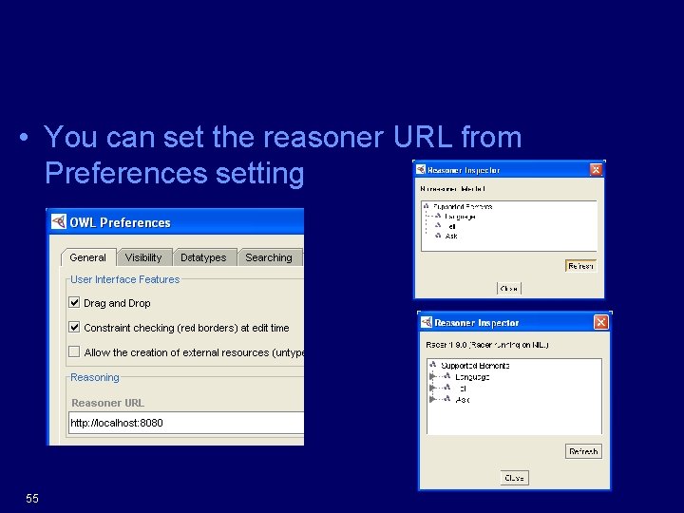Click Ask icon in lower Reasoner Inspector
This screenshot has width=684, height=513.
[447, 399]
